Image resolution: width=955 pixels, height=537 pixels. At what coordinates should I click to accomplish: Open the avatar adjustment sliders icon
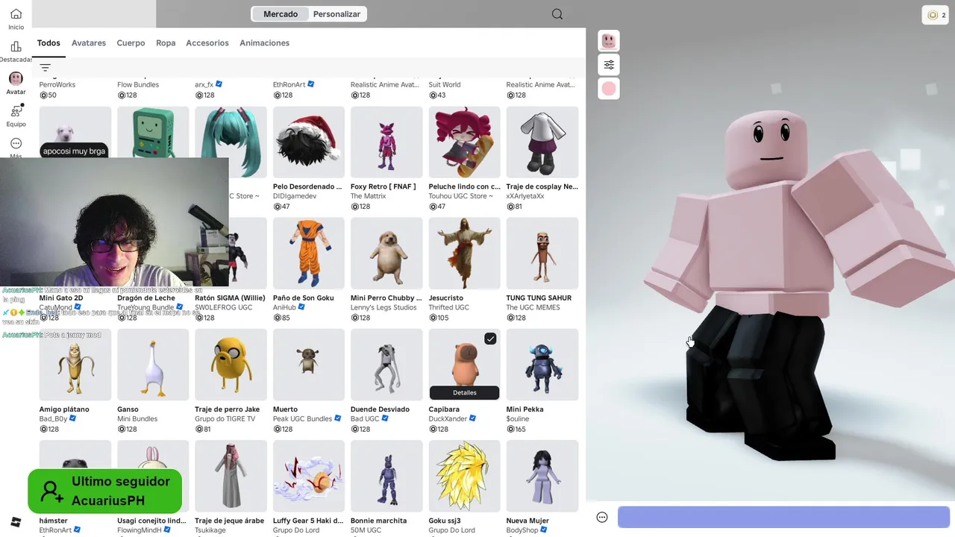pos(609,65)
